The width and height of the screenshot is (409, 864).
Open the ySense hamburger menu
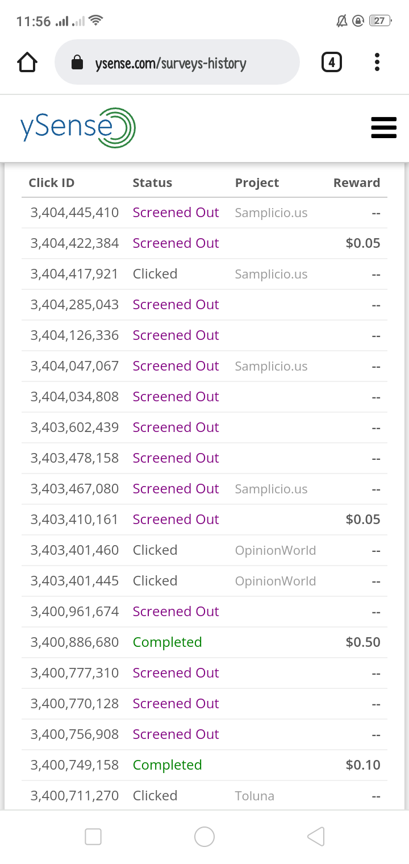pyautogui.click(x=383, y=128)
